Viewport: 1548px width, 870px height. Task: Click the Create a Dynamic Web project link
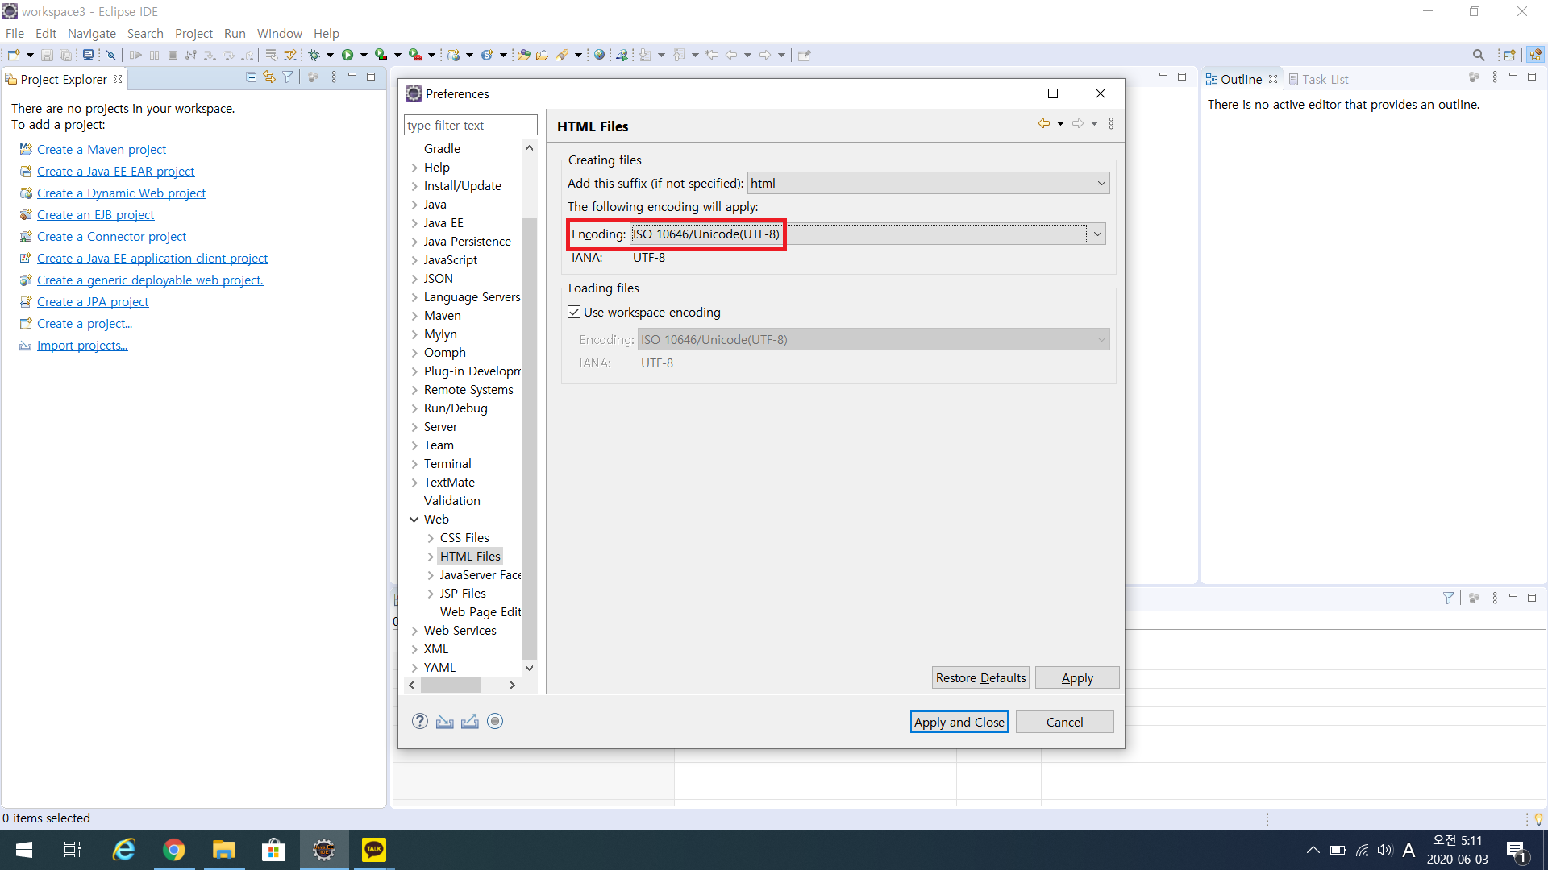coord(121,193)
